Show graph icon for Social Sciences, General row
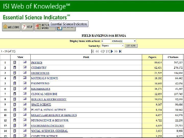 pos(25,130)
